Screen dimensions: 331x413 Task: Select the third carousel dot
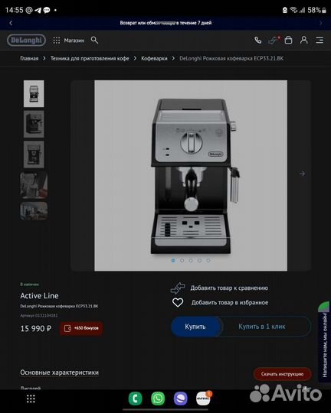(191, 260)
